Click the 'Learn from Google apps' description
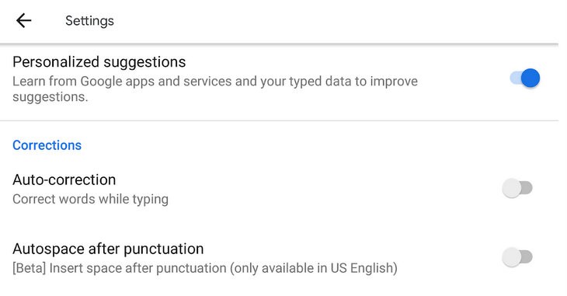 pos(215,89)
